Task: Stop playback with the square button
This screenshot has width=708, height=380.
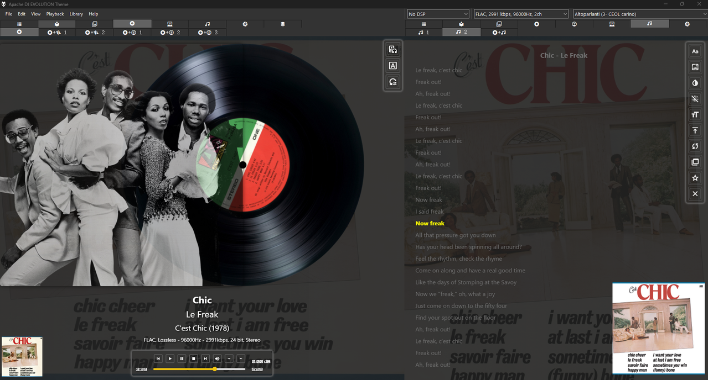Action: [x=194, y=358]
